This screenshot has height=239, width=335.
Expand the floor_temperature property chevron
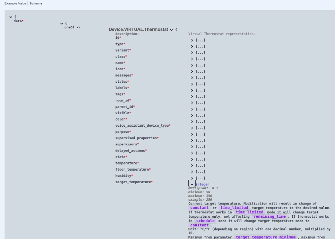(192, 172)
